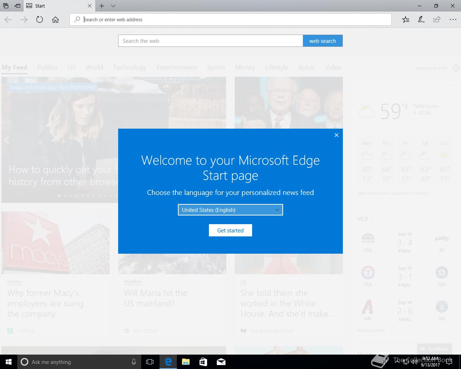Screen dimensions: 461x369
Task: Open the Technology tab
Action: click(130, 67)
